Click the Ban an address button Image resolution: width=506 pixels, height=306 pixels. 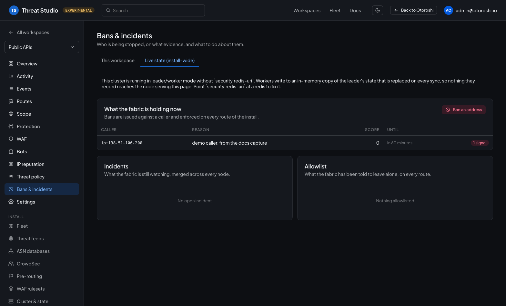pyautogui.click(x=464, y=110)
